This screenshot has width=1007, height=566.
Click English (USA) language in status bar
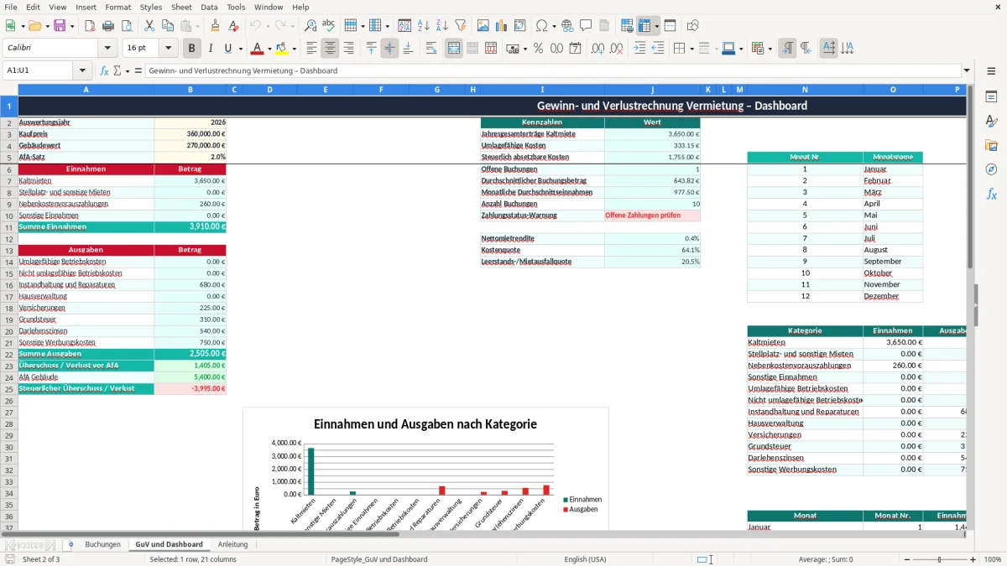[585, 559]
